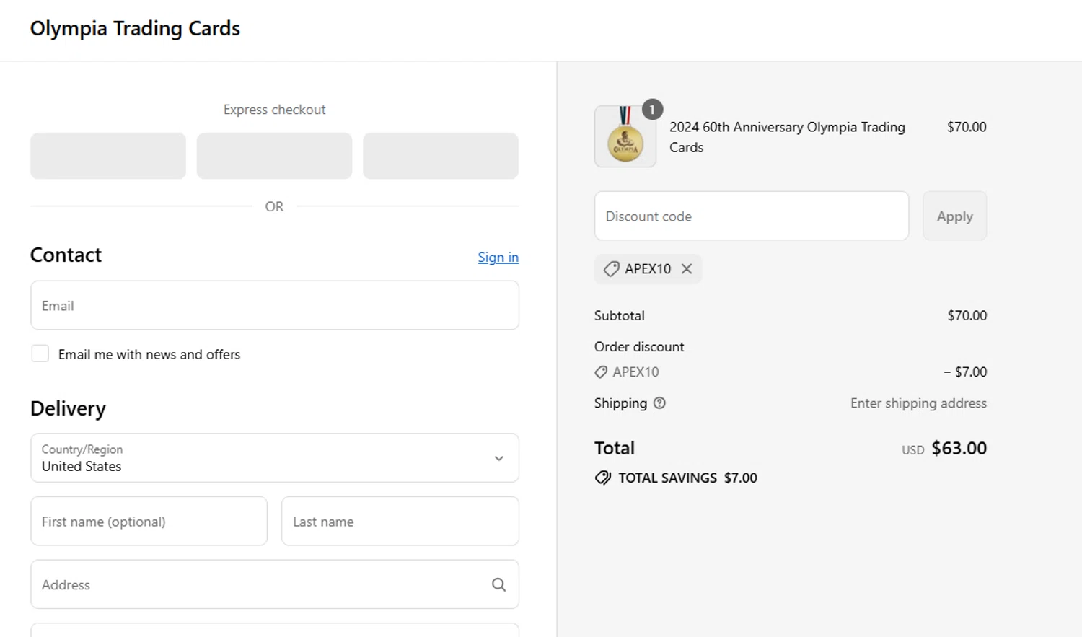Screen dimensions: 1082x637
Task: Focus the Discount code field
Action: point(752,216)
